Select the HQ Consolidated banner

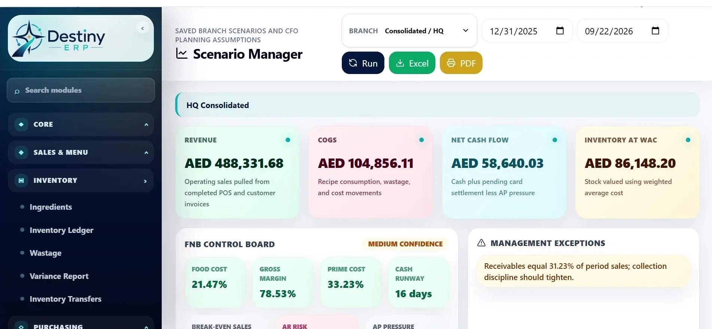click(437, 105)
